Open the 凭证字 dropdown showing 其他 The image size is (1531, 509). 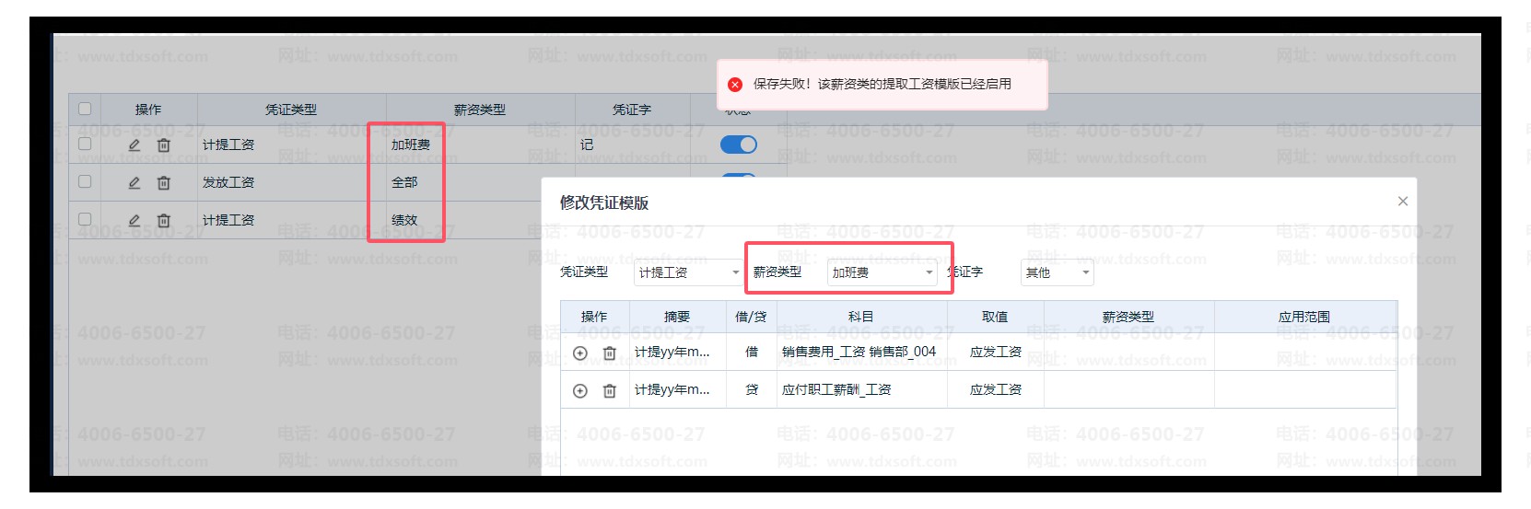[1057, 272]
